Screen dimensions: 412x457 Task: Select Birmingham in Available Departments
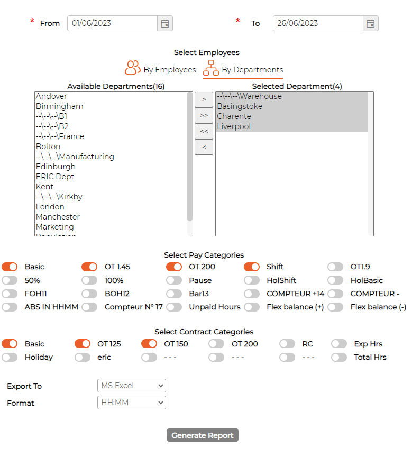[x=111, y=106]
